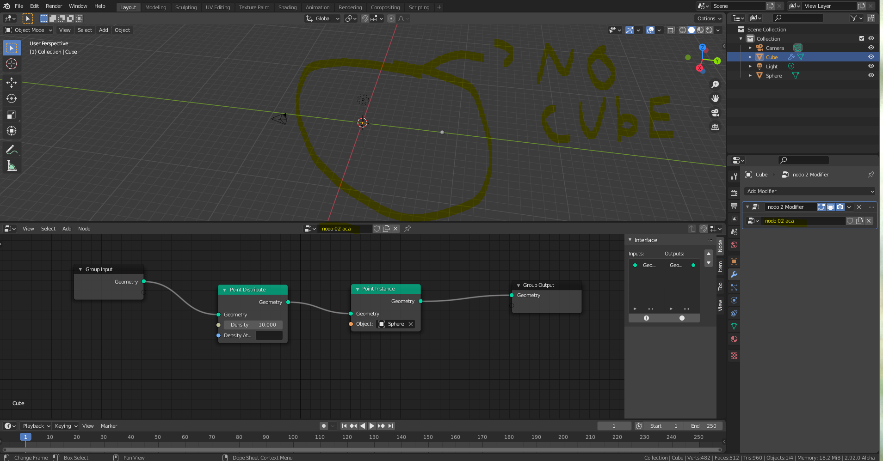Switch to the Shading workspace tab

pos(287,7)
